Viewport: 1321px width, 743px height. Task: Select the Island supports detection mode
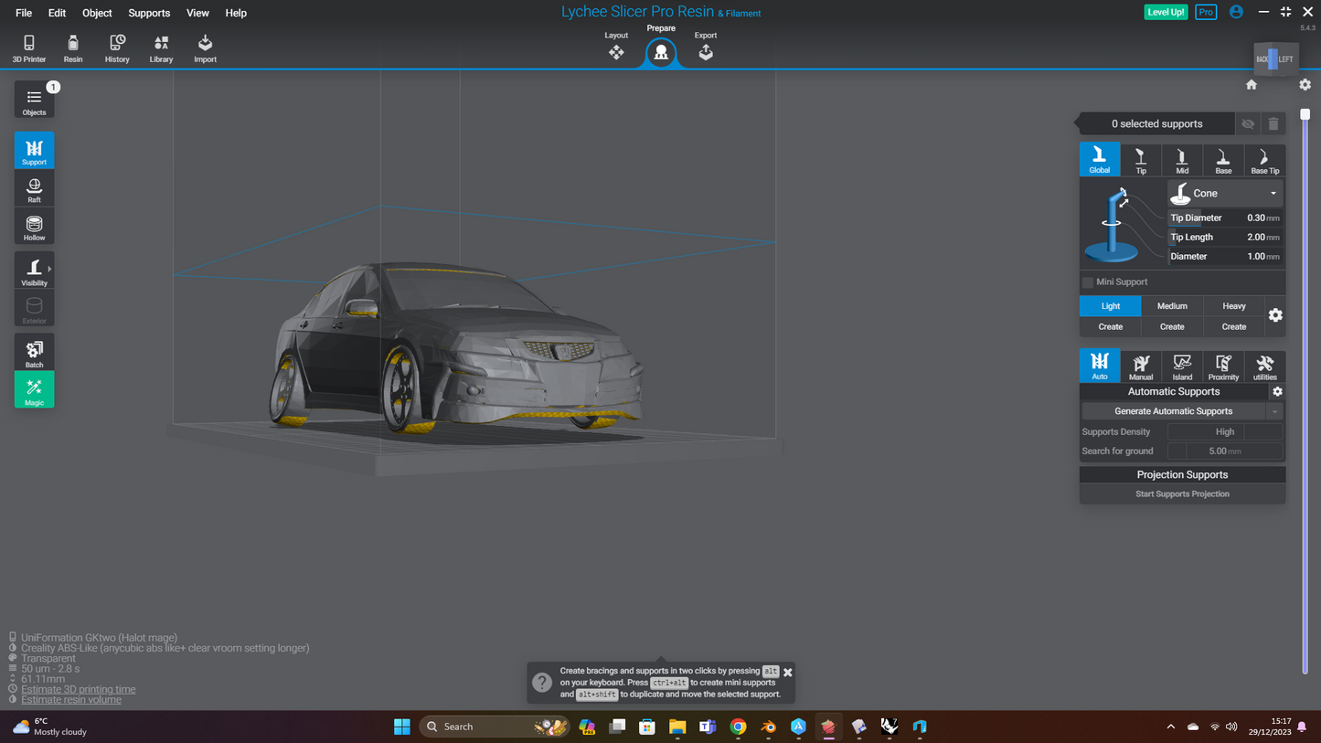(1182, 366)
